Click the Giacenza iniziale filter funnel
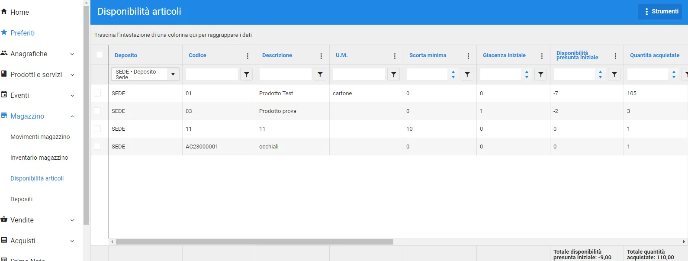Viewport: 688px width, 261px height. coord(540,74)
